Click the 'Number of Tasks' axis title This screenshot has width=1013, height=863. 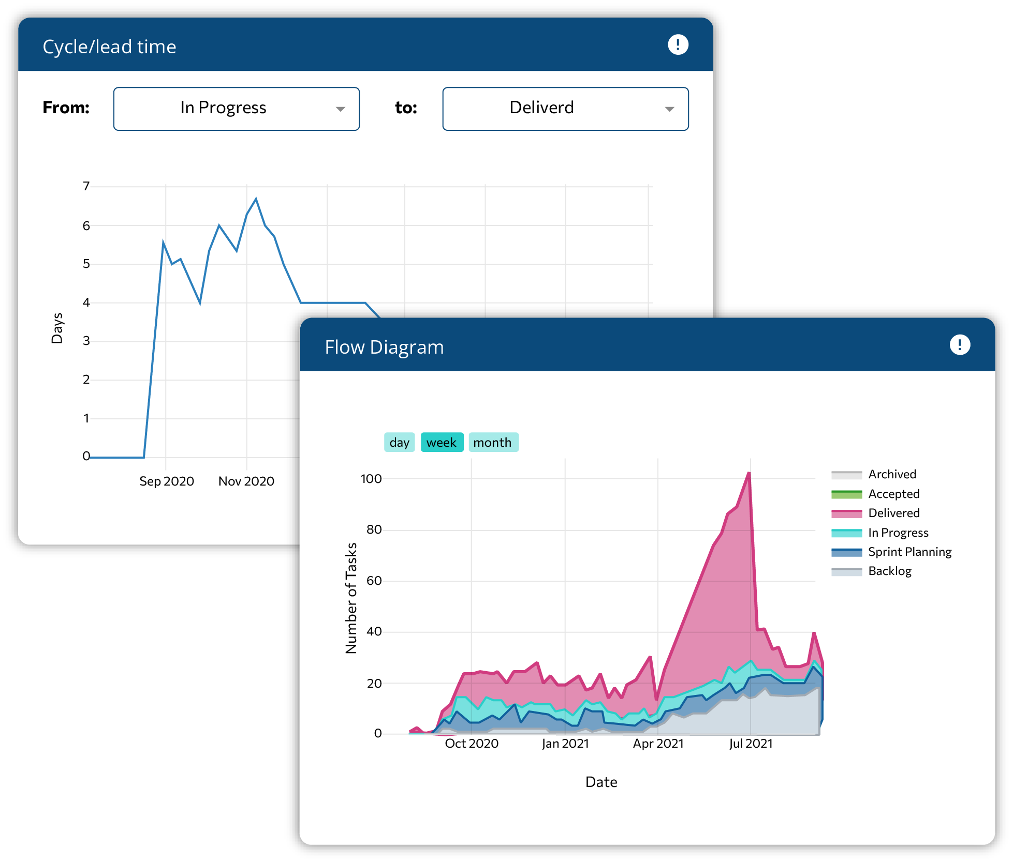pyautogui.click(x=351, y=598)
